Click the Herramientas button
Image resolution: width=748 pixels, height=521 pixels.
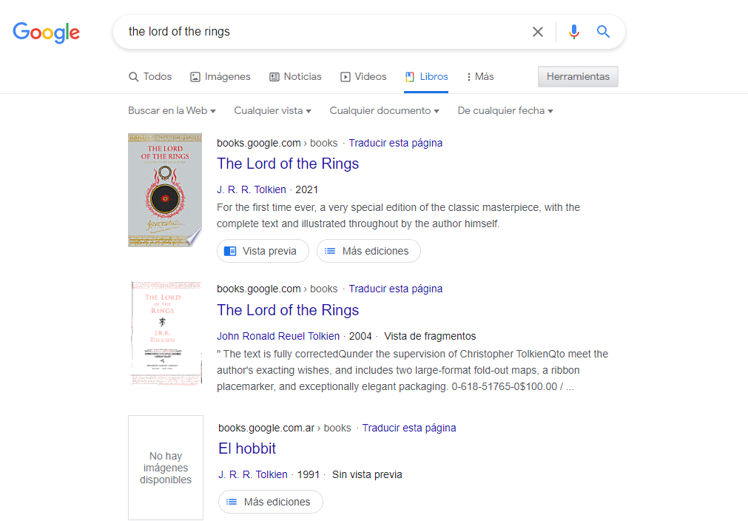(578, 76)
